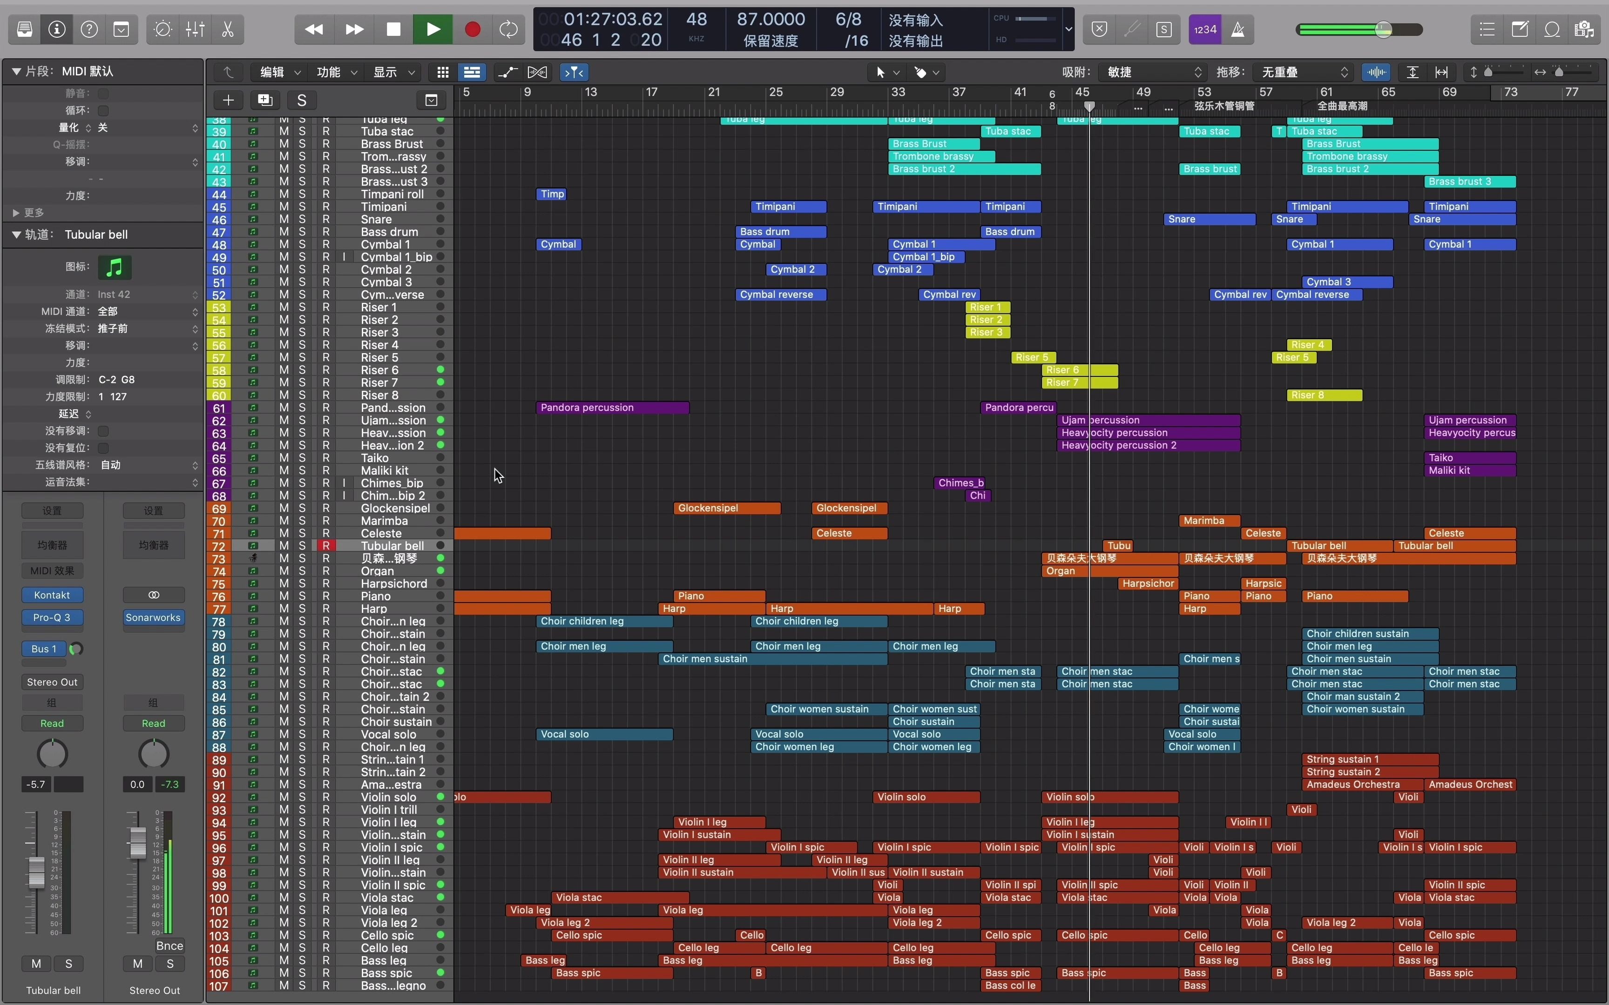Click the Rewind transport button

click(x=314, y=29)
